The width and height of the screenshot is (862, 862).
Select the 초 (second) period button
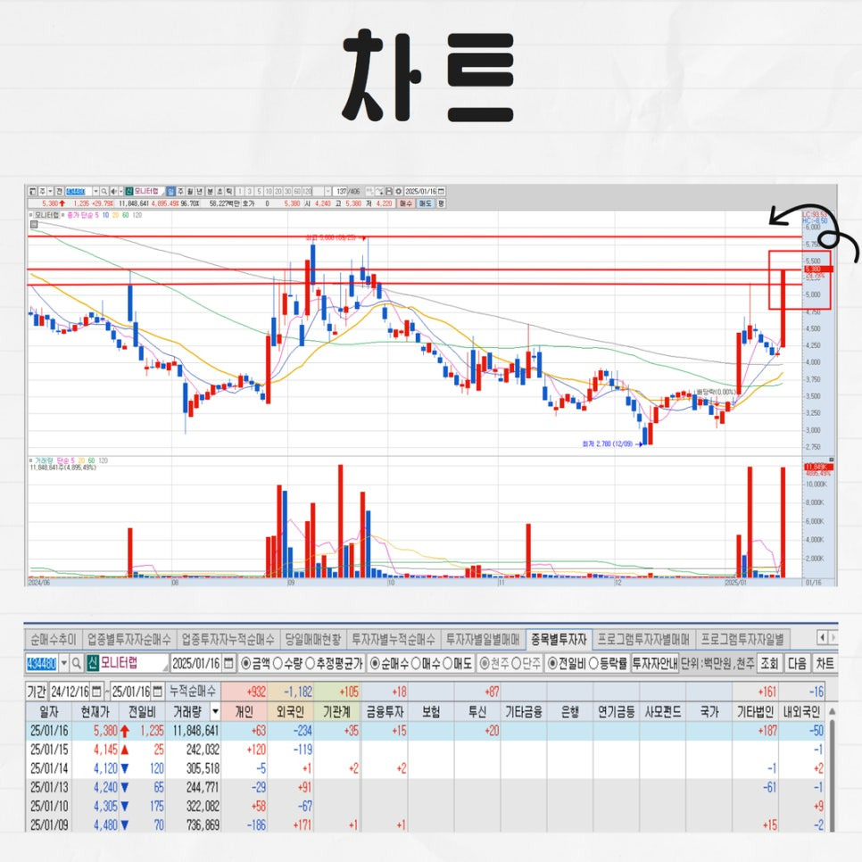[220, 191]
